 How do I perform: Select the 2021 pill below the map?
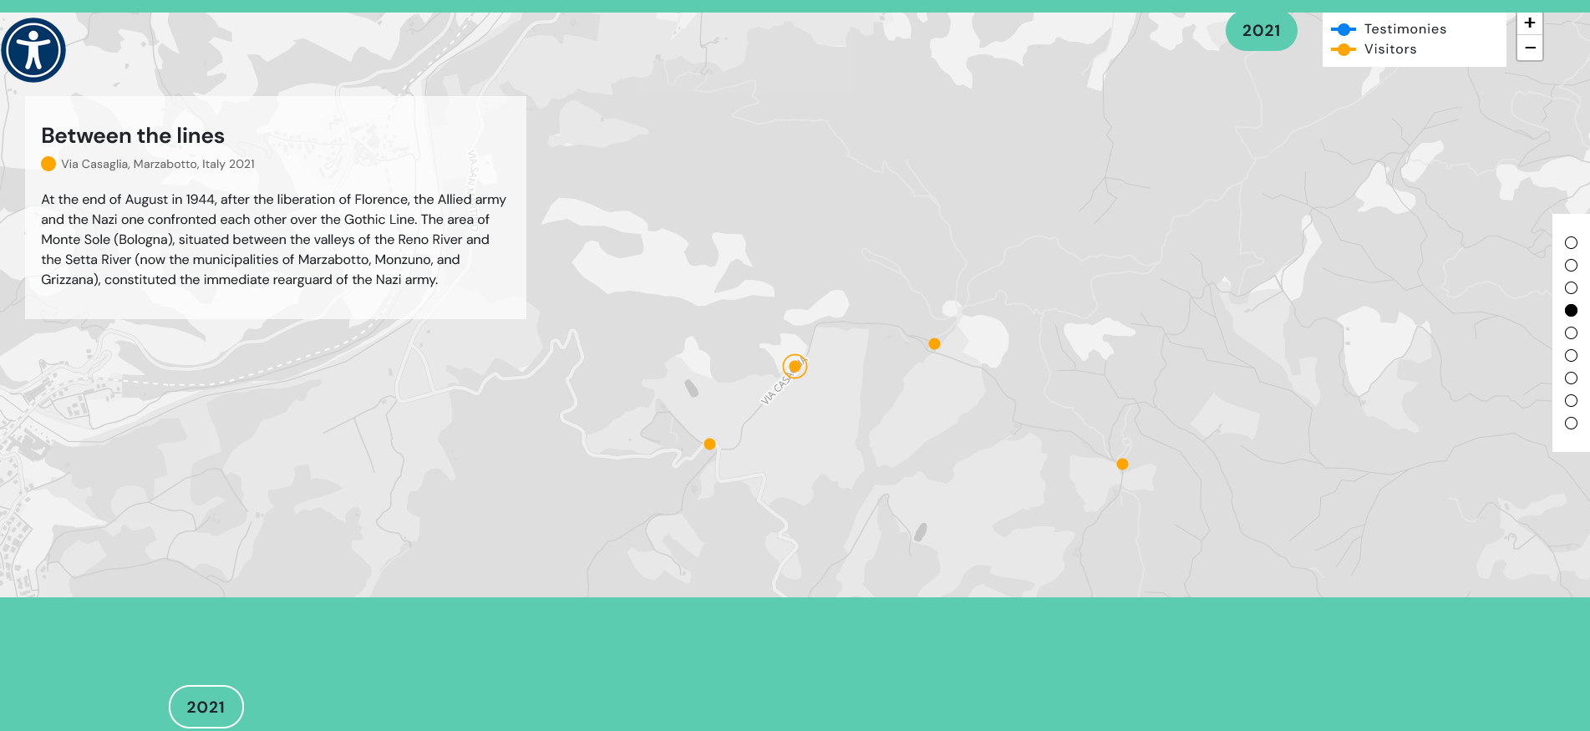point(206,707)
